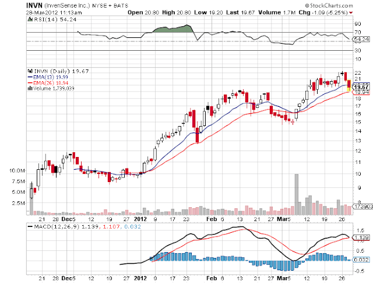Click the 0.032 histogram value tag

click(361, 260)
